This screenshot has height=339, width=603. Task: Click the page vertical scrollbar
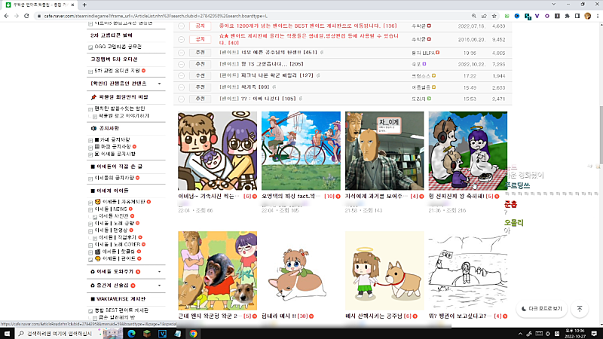click(601, 135)
